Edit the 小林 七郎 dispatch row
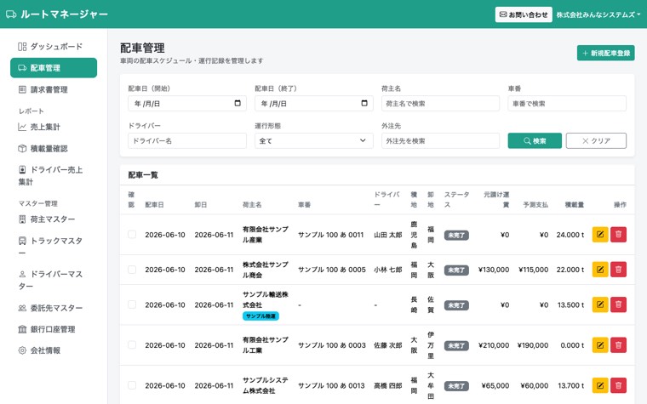647x404 pixels. 600,270
